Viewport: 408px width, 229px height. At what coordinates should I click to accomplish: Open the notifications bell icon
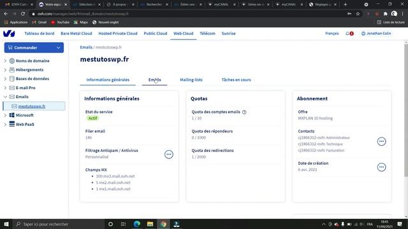coord(347,34)
